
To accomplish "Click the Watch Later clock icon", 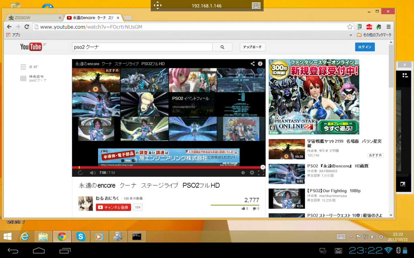I will point(243,173).
